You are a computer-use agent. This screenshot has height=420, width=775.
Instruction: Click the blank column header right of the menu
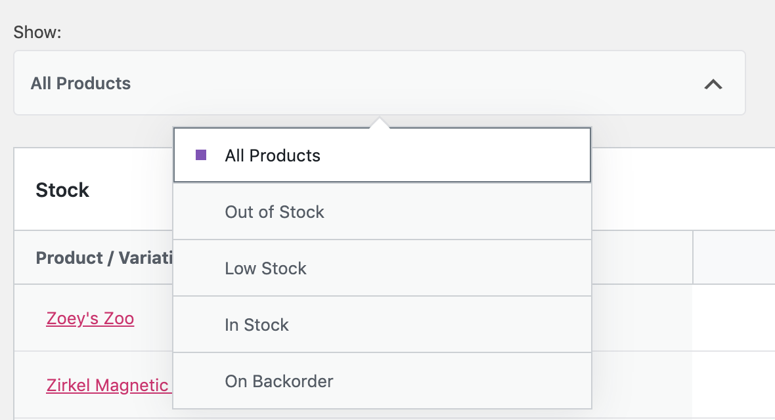click(734, 257)
